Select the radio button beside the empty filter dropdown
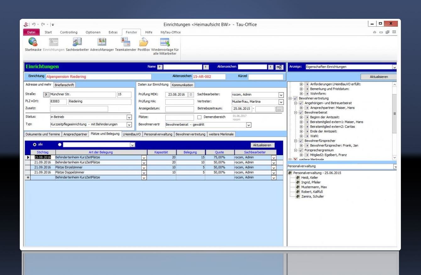Image resolution: width=421 pixels, height=275 pixels. pyautogui.click(x=60, y=145)
